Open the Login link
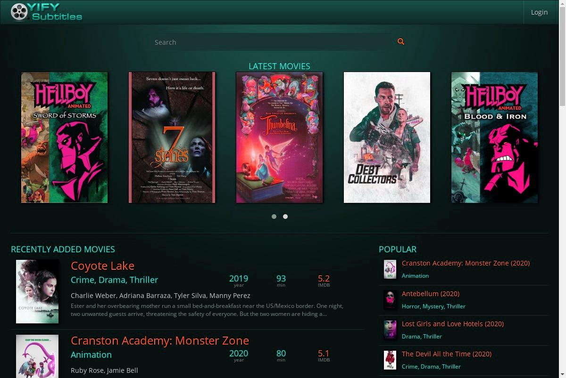 coord(539,12)
